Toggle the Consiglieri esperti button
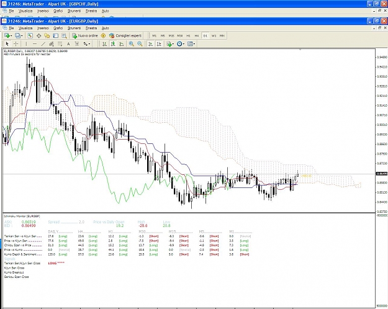This screenshot has height=309, width=388. pyautogui.click(x=125, y=35)
